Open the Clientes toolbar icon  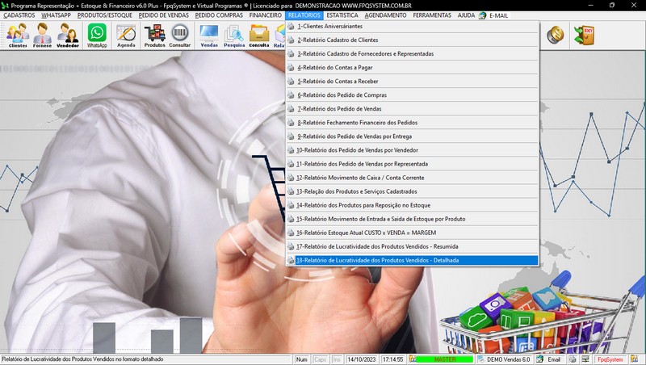pyautogui.click(x=18, y=35)
